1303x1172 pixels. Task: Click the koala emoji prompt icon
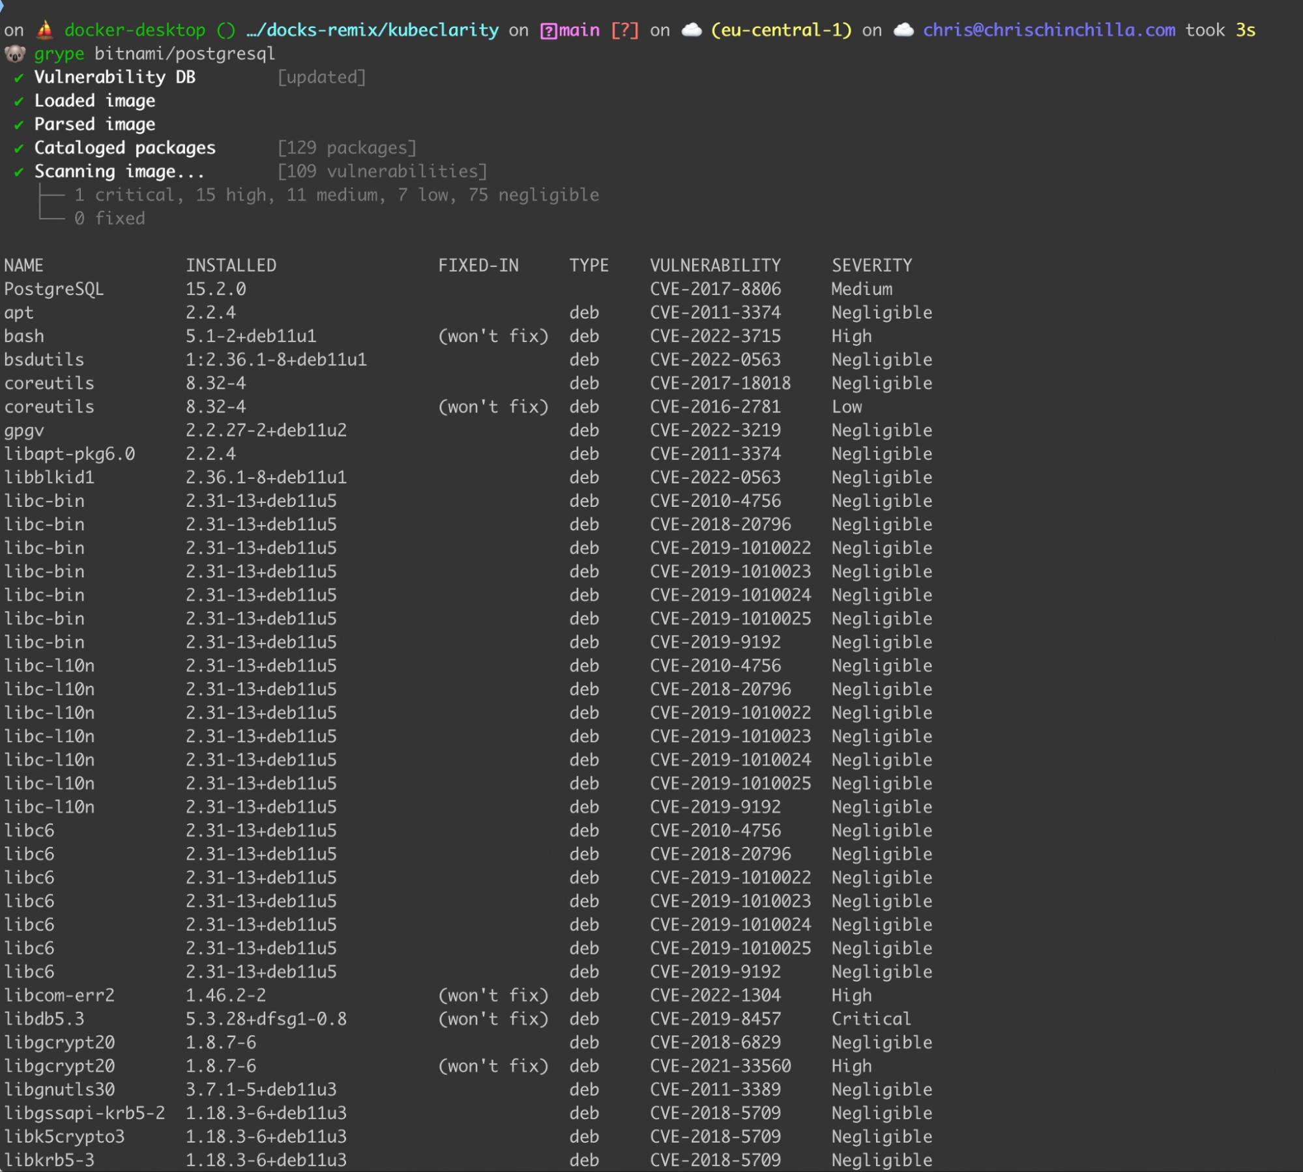click(x=14, y=54)
